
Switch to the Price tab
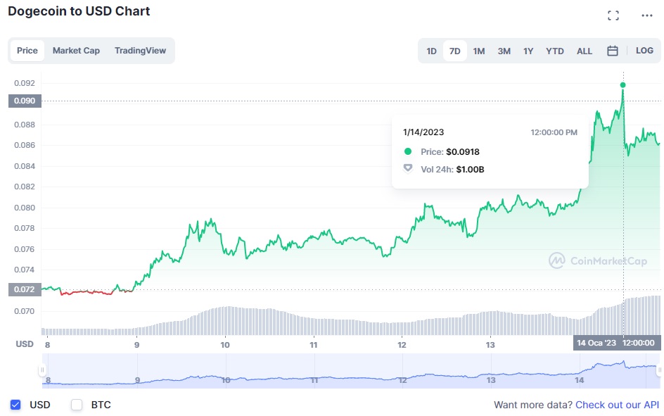tap(27, 51)
